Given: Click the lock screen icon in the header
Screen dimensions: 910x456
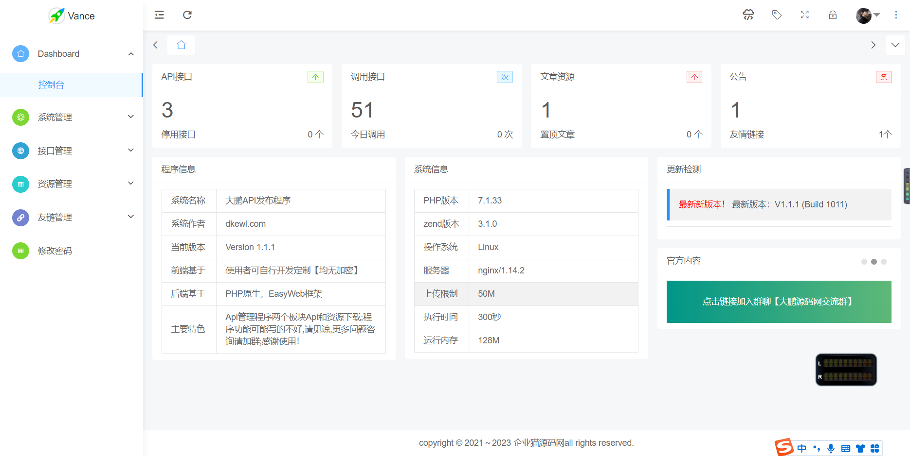Looking at the screenshot, I should [x=833, y=15].
